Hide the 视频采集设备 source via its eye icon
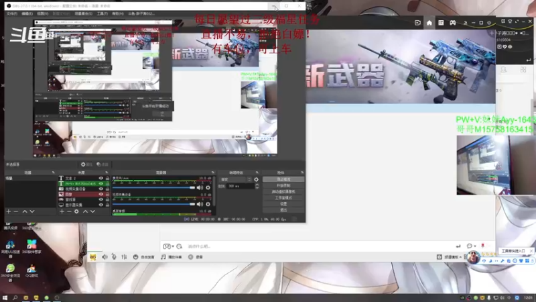The image size is (536, 302). tap(101, 189)
